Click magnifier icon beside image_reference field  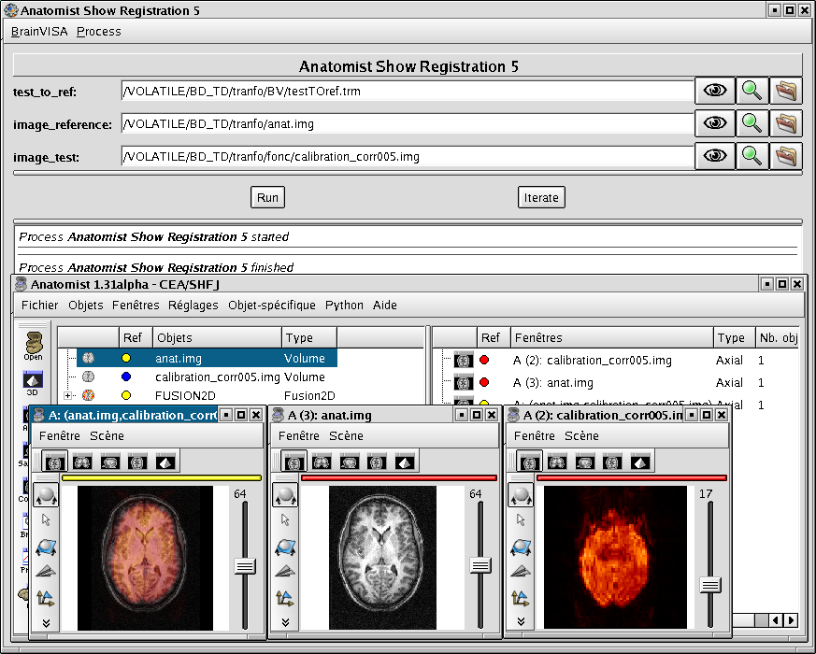(752, 123)
